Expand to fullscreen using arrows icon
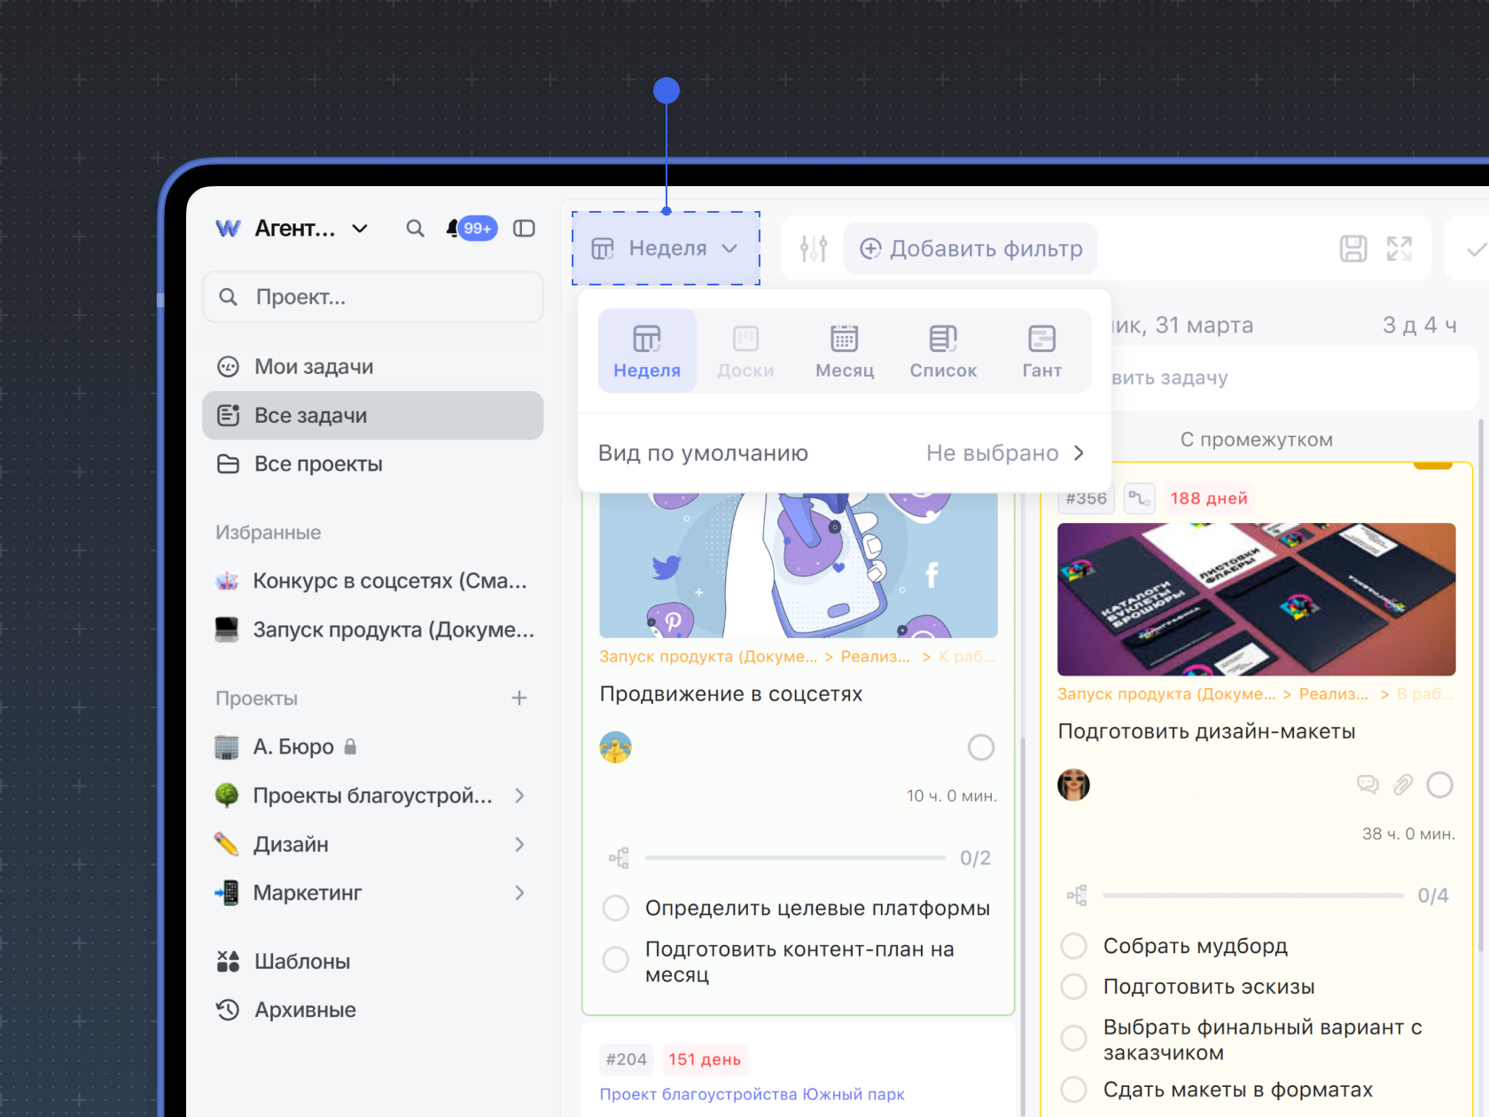The image size is (1489, 1117). (1399, 249)
